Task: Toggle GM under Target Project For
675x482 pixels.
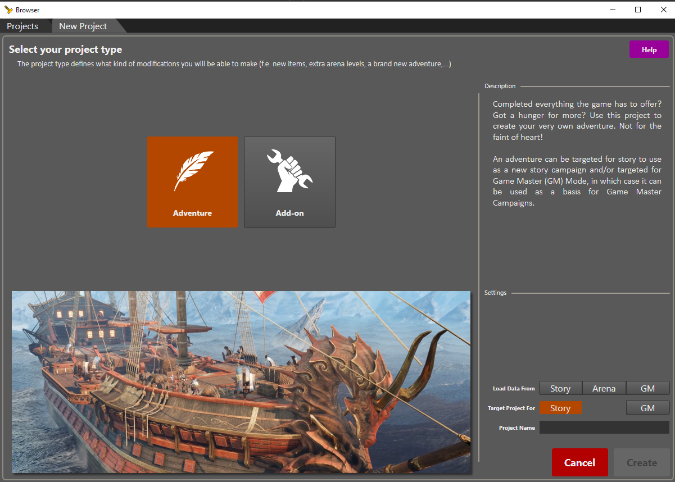Action: point(647,408)
